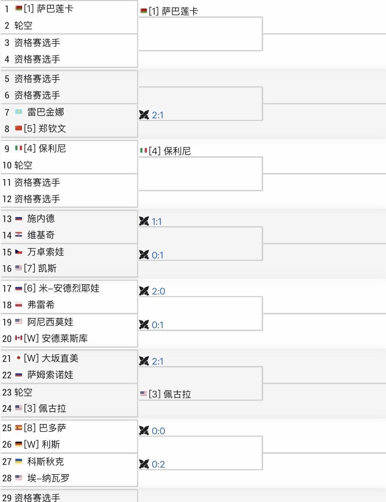The image size is (386, 502).
Task: Click the crossed-rackets icon beside 0:1 for Anisimova–Andreescu match
Action: [144, 325]
